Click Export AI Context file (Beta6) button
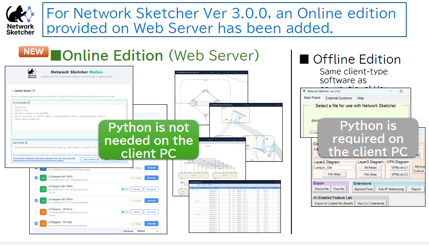Image resolution: width=429 pixels, height=246 pixels. click(334, 203)
